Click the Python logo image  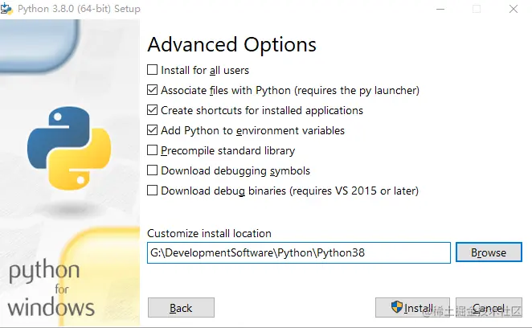69,148
